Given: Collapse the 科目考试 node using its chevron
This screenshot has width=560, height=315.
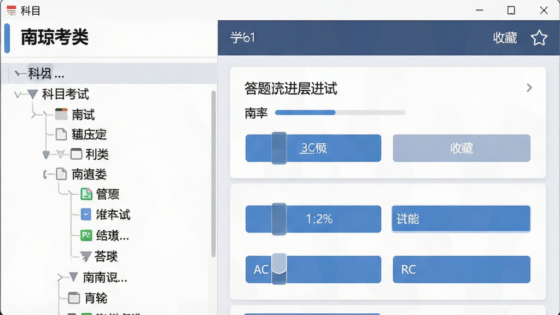Looking at the screenshot, I should point(17,95).
